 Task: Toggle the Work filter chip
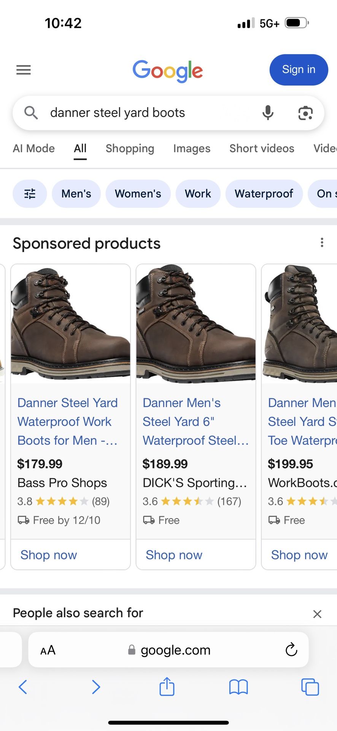point(198,193)
